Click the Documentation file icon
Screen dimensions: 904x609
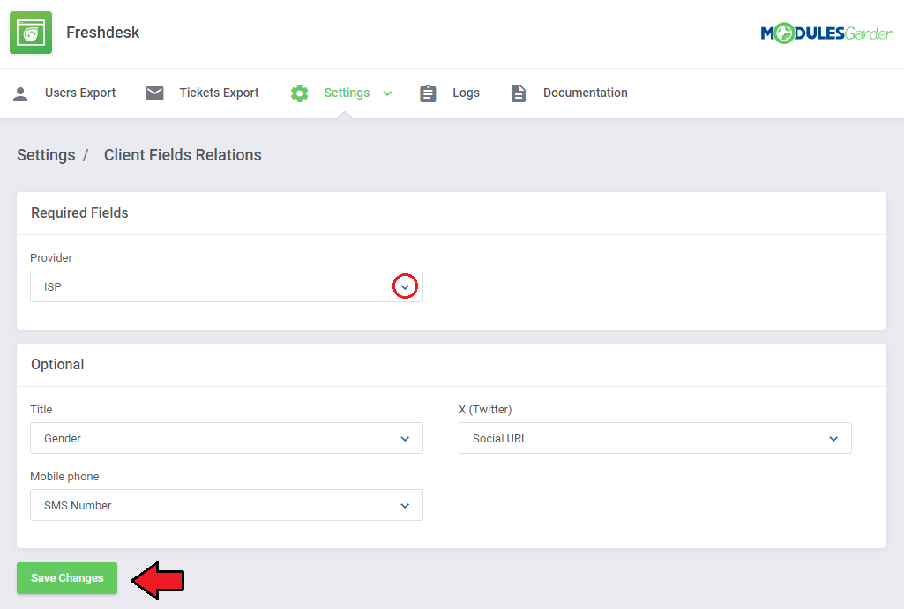coord(519,93)
